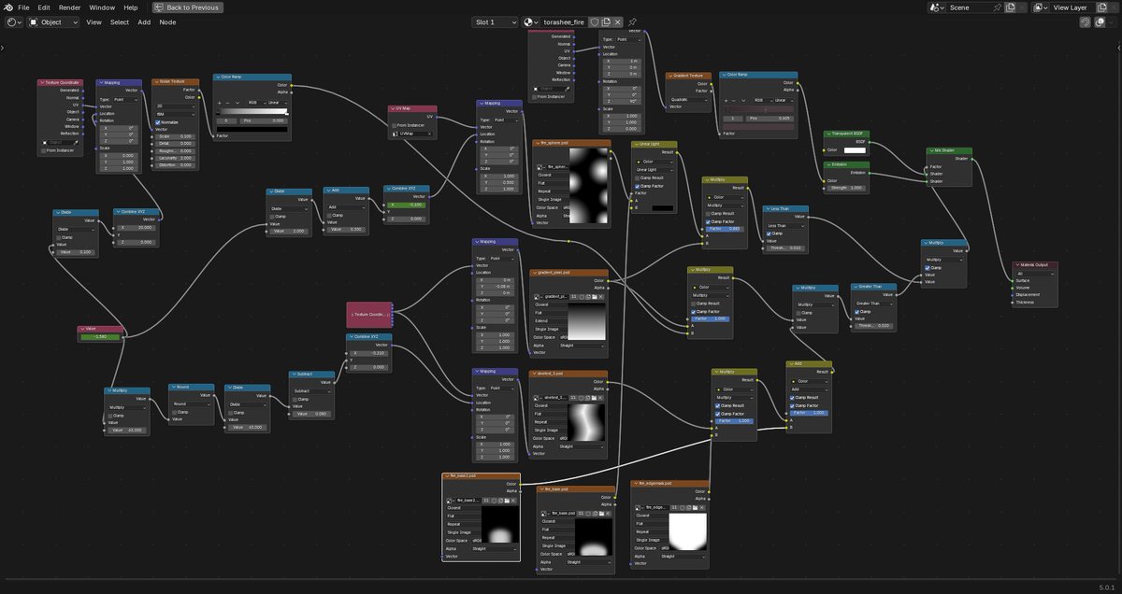Viewport: 1122px width, 594px height.
Task: Open the Help menu
Action: click(130, 7)
